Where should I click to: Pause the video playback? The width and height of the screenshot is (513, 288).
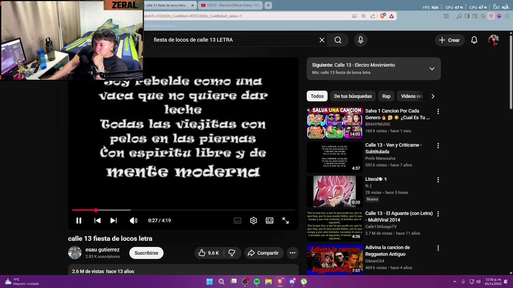[x=79, y=220]
